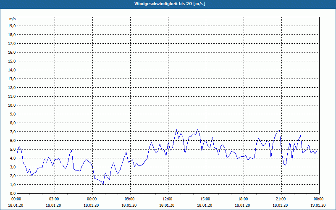Click the 1,0 y-axis label
The height and width of the screenshot is (210, 336).
13,184
